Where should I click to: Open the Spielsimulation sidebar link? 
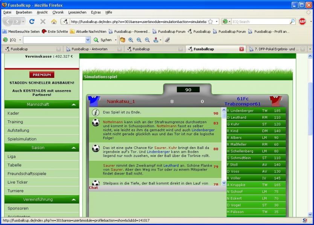point(22,139)
